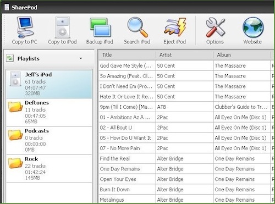Select the Rock playlist name
The width and height of the screenshot is (275, 204).
(x=31, y=159)
